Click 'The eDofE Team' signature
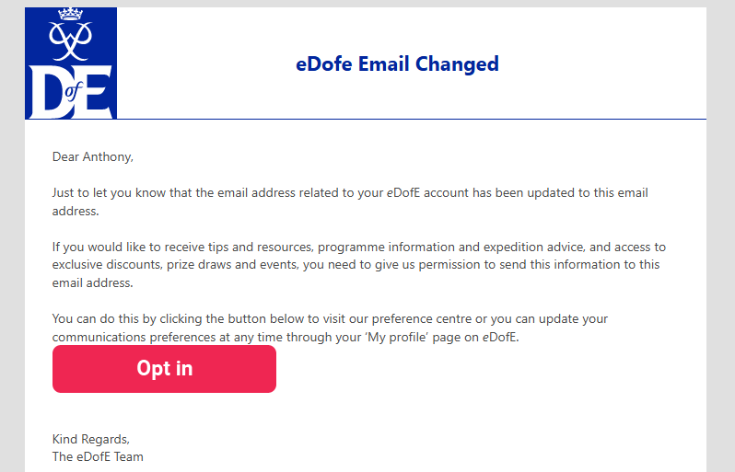 tap(98, 456)
